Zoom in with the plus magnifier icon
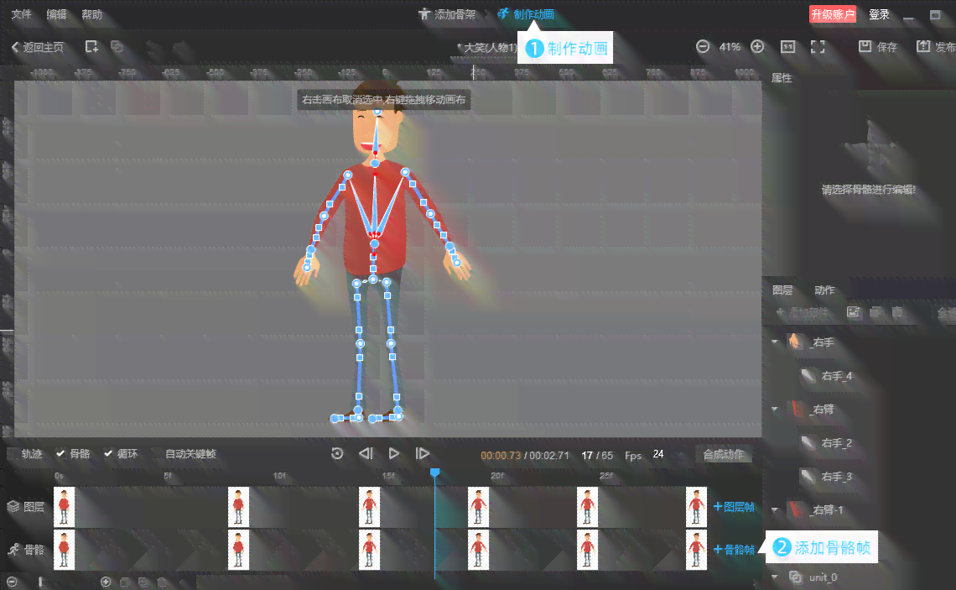Image resolution: width=956 pixels, height=590 pixels. click(757, 46)
